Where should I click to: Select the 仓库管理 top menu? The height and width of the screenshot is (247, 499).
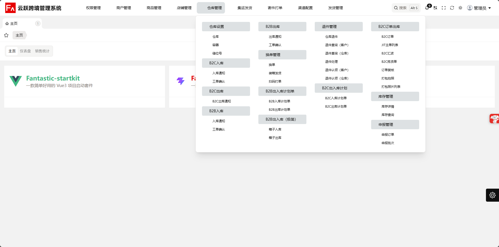(211, 8)
